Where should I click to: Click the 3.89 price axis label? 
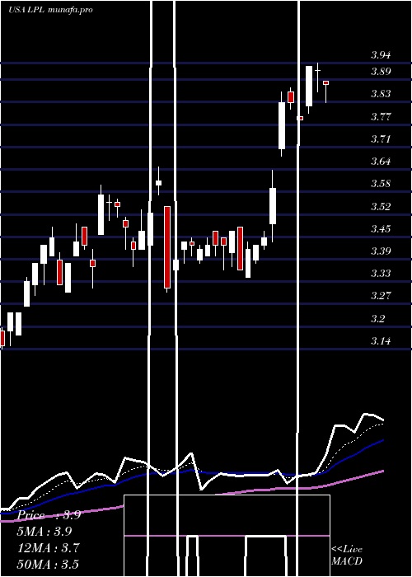[381, 72]
